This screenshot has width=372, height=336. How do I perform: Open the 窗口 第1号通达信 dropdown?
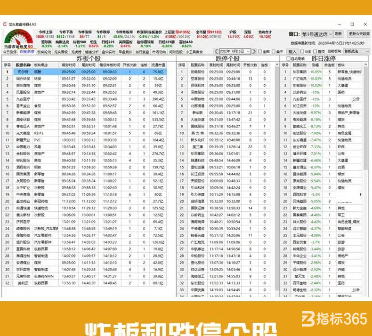(x=317, y=34)
